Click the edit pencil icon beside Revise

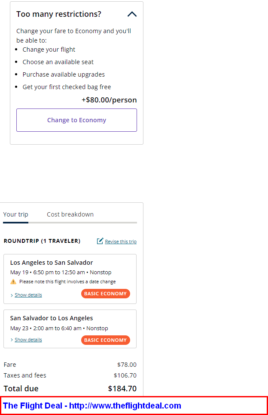tap(100, 241)
